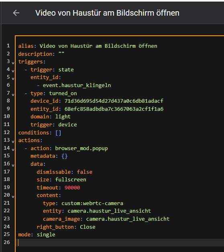Place cursor on empty line 26
224x252 pixels.
[120, 242]
